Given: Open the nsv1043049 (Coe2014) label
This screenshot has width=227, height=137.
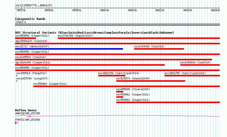Looking at the screenshot, I should [149, 46].
